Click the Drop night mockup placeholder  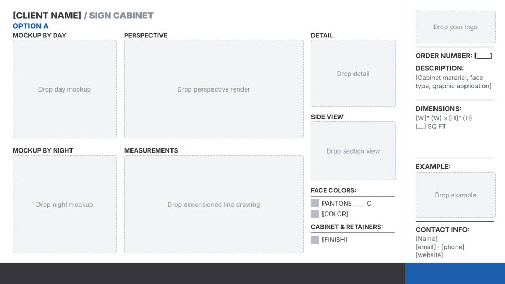[x=65, y=205]
